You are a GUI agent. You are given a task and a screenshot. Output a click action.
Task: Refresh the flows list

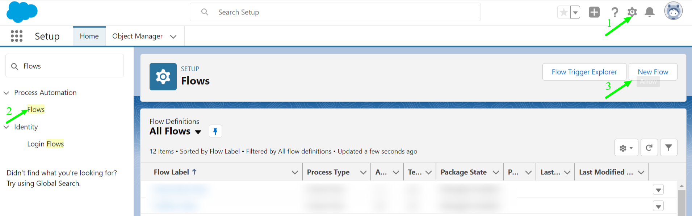(x=649, y=148)
